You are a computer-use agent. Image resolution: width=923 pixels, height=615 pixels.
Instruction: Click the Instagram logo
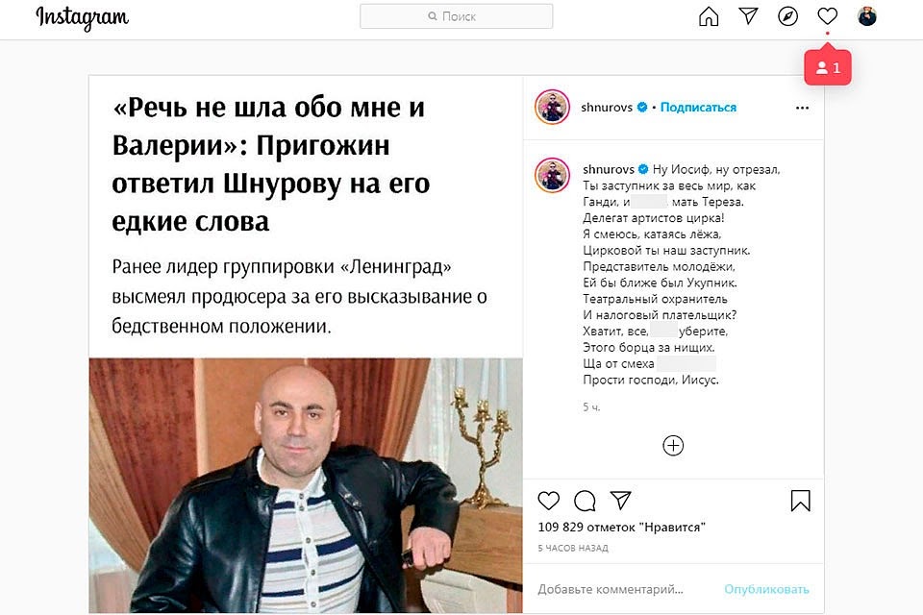point(83,18)
